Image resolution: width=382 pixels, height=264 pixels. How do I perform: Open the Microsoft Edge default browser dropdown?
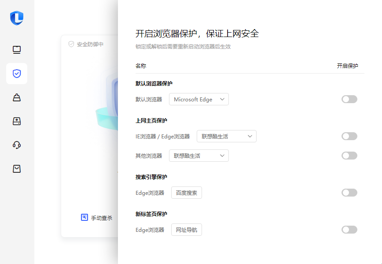pyautogui.click(x=199, y=99)
